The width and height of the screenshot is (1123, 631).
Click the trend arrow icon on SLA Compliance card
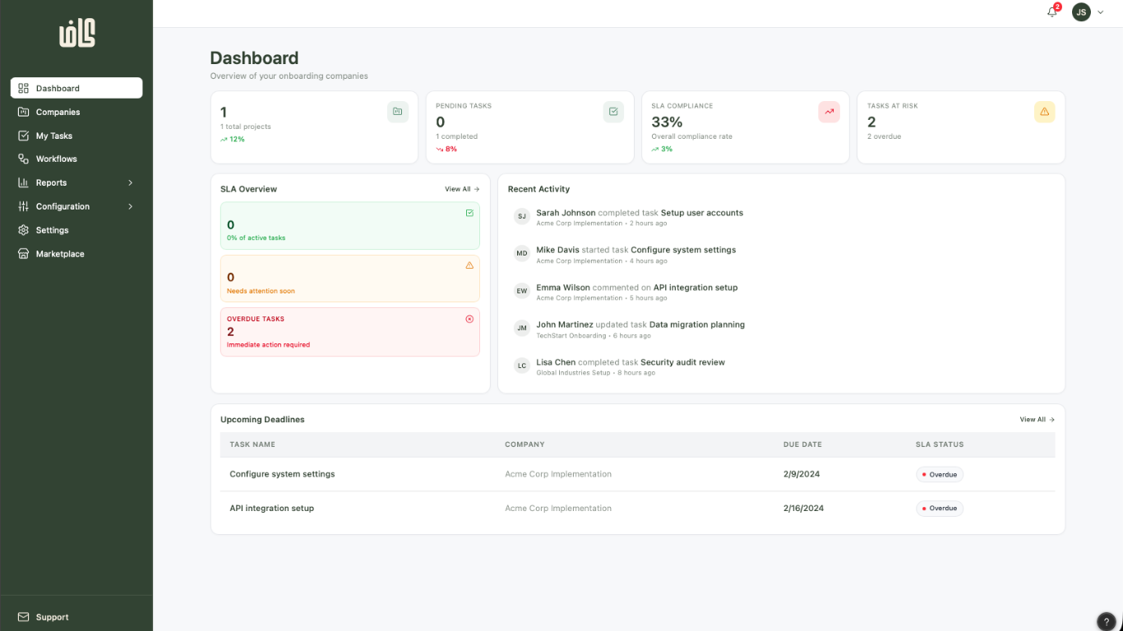tap(828, 112)
